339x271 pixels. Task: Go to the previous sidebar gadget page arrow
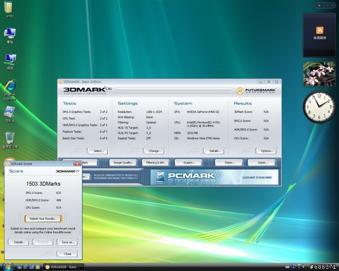click(x=327, y=5)
